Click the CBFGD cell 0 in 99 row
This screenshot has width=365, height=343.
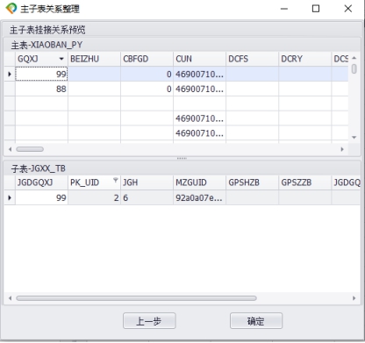(x=147, y=74)
